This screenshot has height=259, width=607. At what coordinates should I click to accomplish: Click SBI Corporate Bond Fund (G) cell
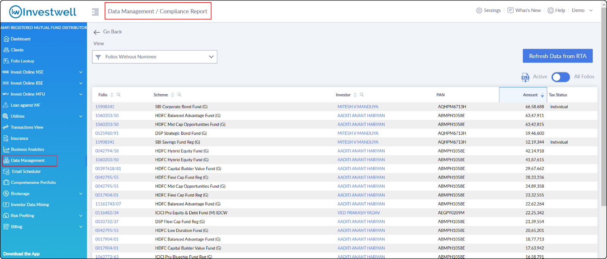coord(181,107)
